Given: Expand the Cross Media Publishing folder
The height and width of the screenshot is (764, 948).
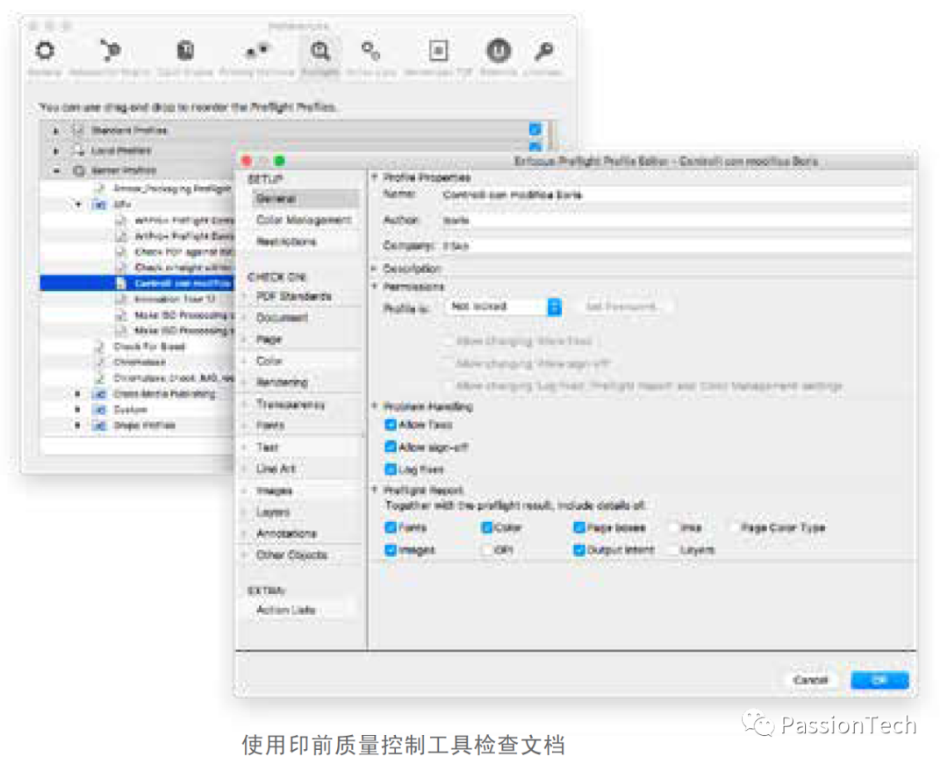Looking at the screenshot, I should click(77, 394).
